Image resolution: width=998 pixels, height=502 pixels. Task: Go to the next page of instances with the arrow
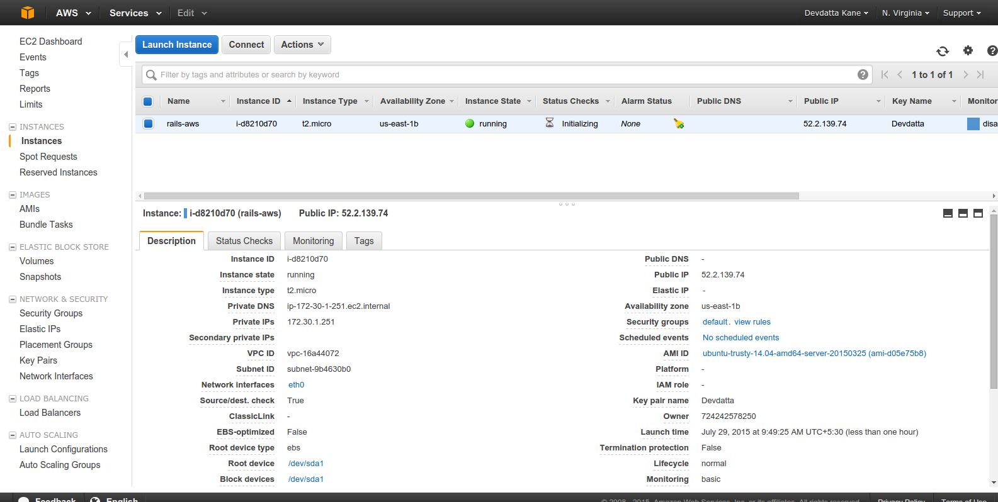965,75
